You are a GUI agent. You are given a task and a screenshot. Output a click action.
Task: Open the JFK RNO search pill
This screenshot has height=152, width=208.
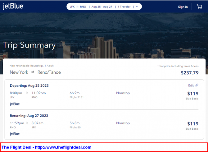click(x=104, y=7)
